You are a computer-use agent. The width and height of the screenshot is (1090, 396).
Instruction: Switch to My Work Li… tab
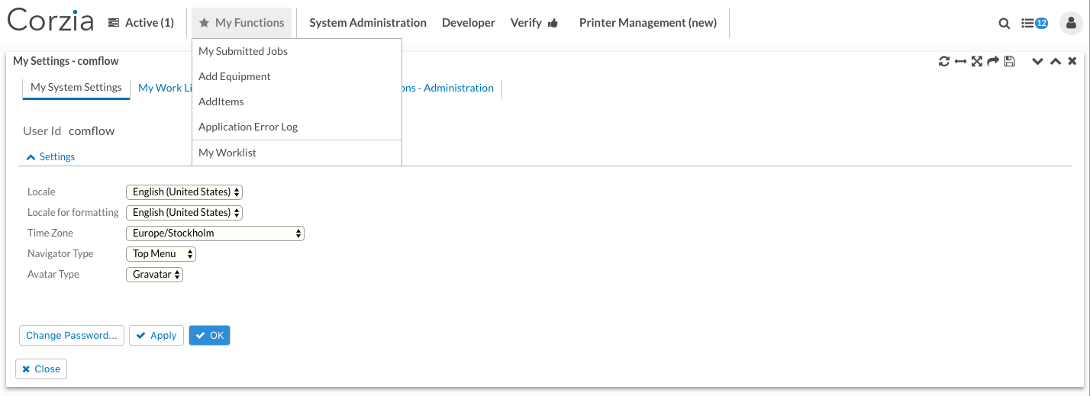pyautogui.click(x=164, y=88)
